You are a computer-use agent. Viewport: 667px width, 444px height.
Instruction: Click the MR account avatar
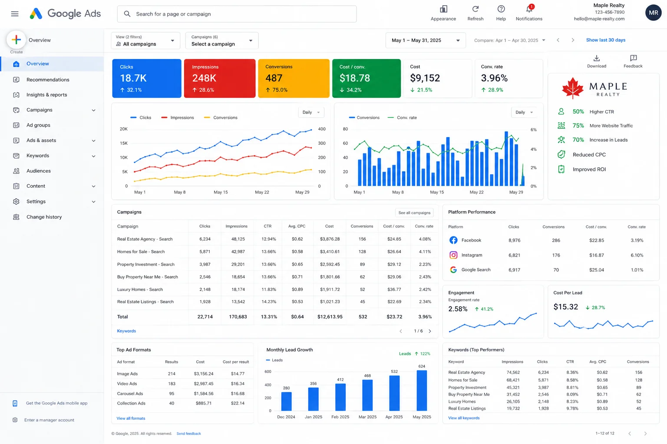(x=654, y=13)
